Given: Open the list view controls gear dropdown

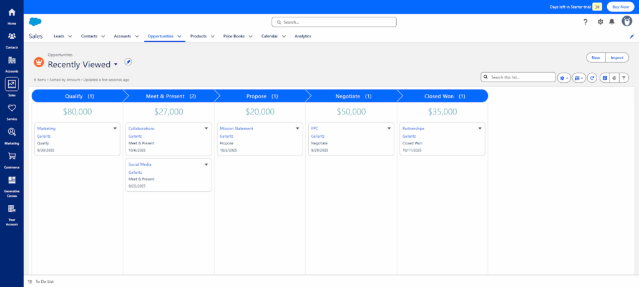Looking at the screenshot, I should 564,78.
